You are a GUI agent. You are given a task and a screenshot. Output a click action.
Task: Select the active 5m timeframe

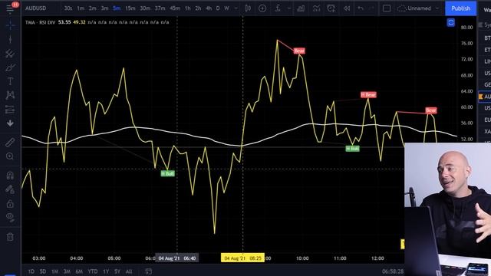coord(117,8)
